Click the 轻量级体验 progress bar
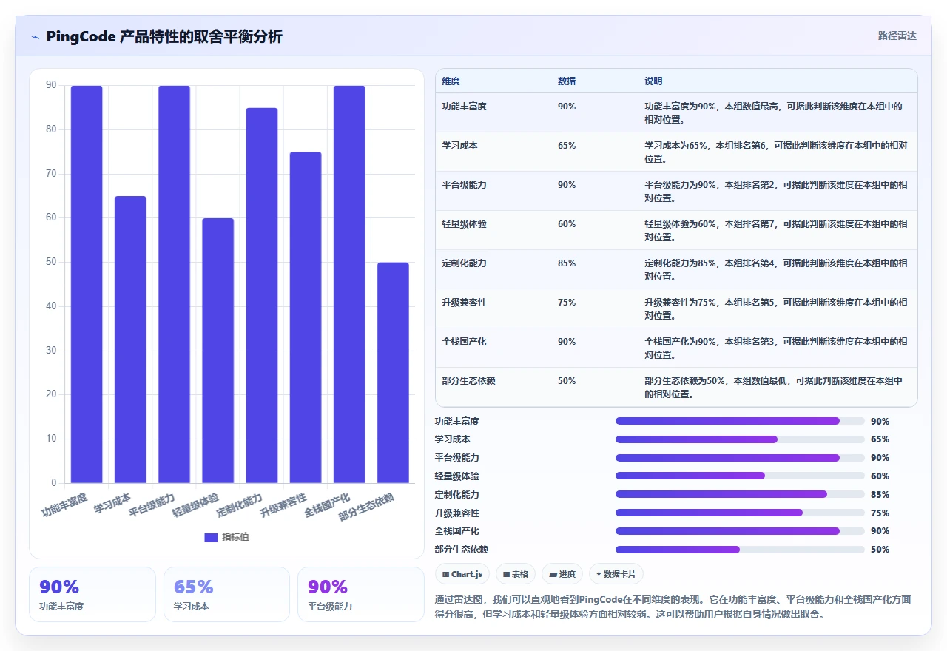The height and width of the screenshot is (651, 947). (x=740, y=476)
